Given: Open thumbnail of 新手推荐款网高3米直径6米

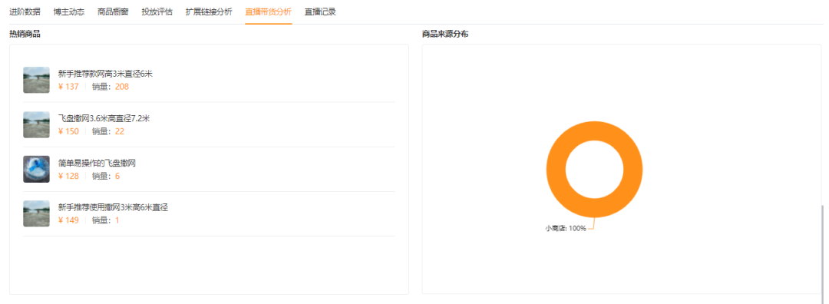Looking at the screenshot, I should [x=37, y=80].
